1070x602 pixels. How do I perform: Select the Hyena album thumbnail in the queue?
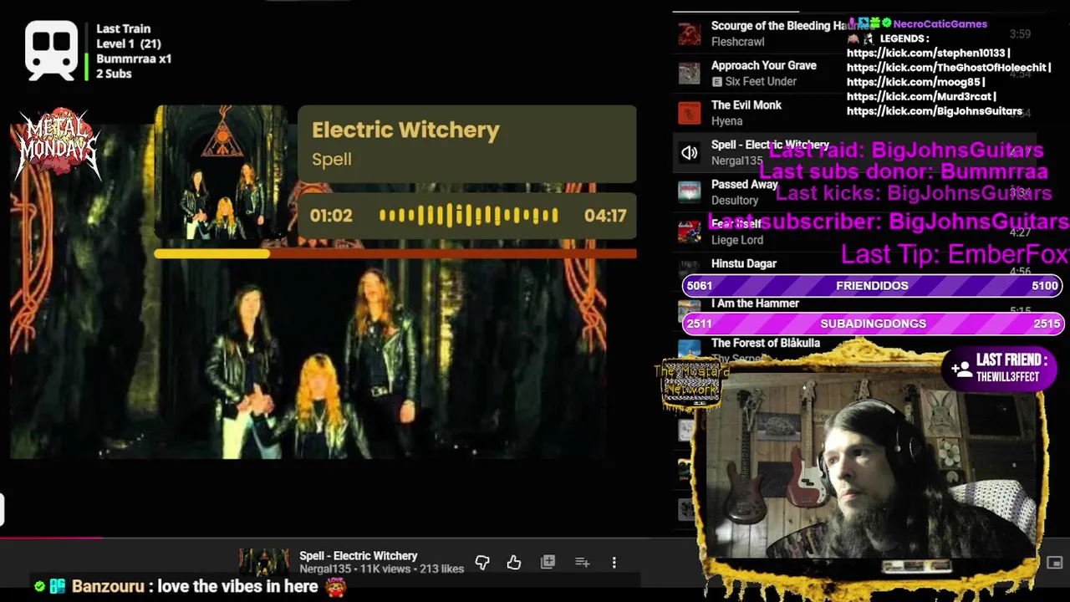pyautogui.click(x=689, y=112)
